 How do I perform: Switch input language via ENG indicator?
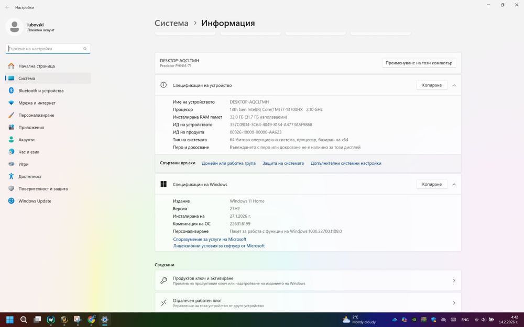(x=465, y=320)
